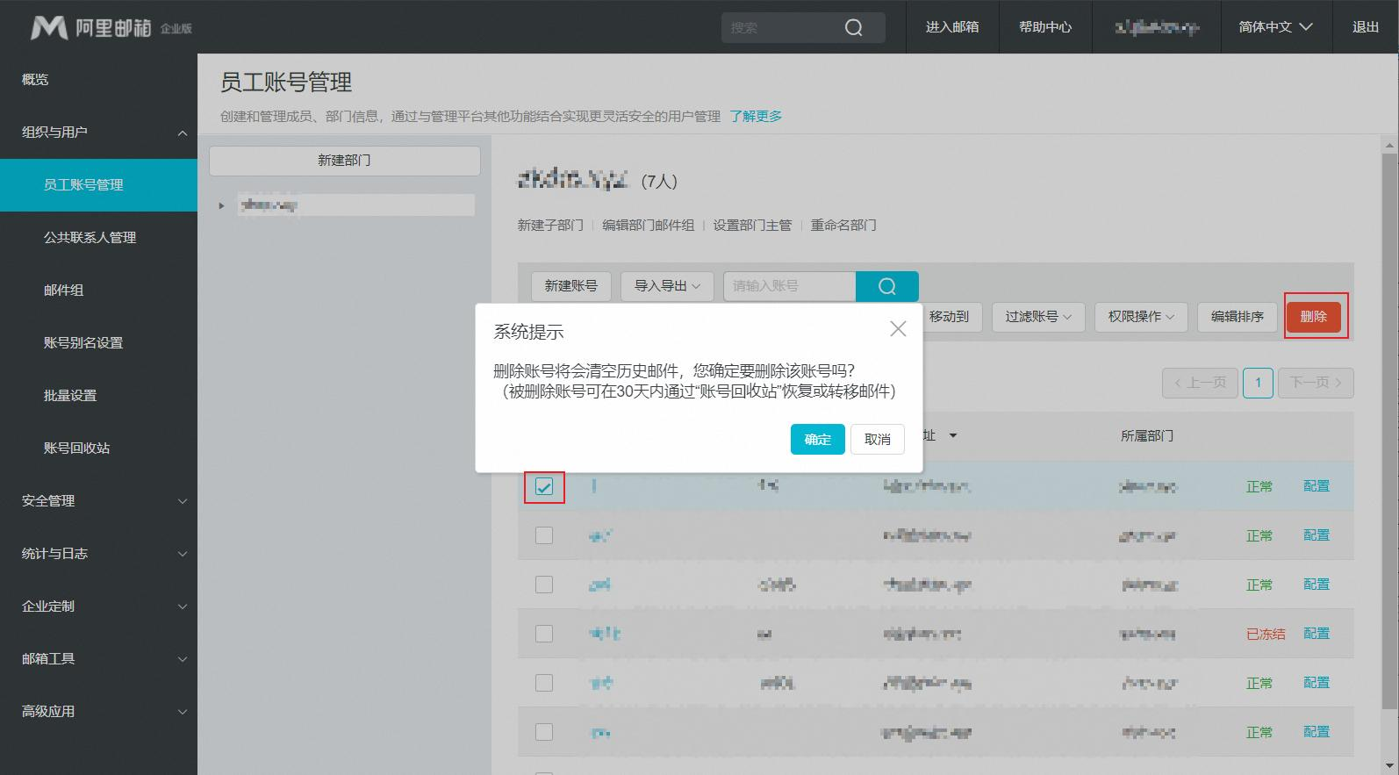Click the magnifier icon in top search bar
The height and width of the screenshot is (775, 1399).
tap(853, 28)
